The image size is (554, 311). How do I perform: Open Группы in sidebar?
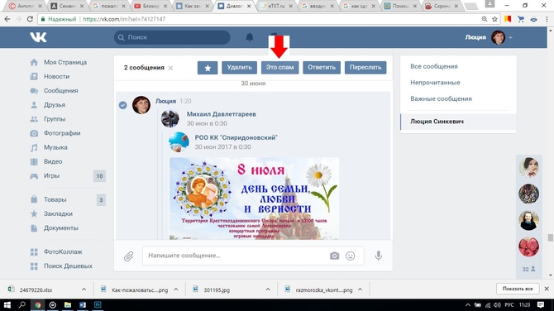click(55, 119)
